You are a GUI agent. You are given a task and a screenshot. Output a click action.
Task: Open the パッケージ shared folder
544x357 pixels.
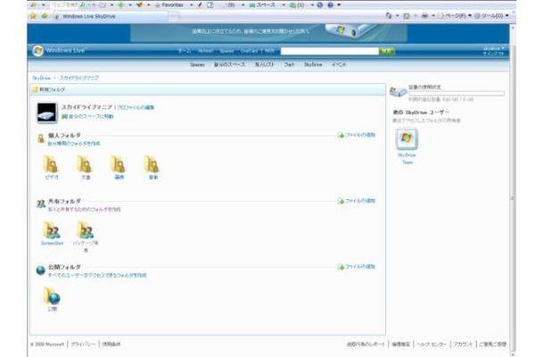click(x=86, y=237)
